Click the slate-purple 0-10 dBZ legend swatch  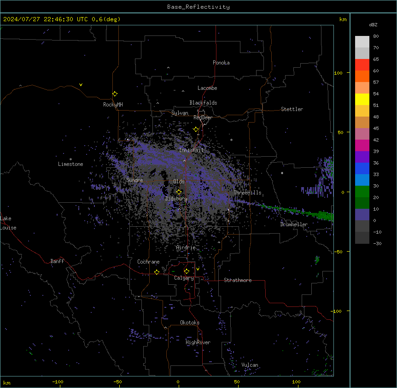[362, 215]
